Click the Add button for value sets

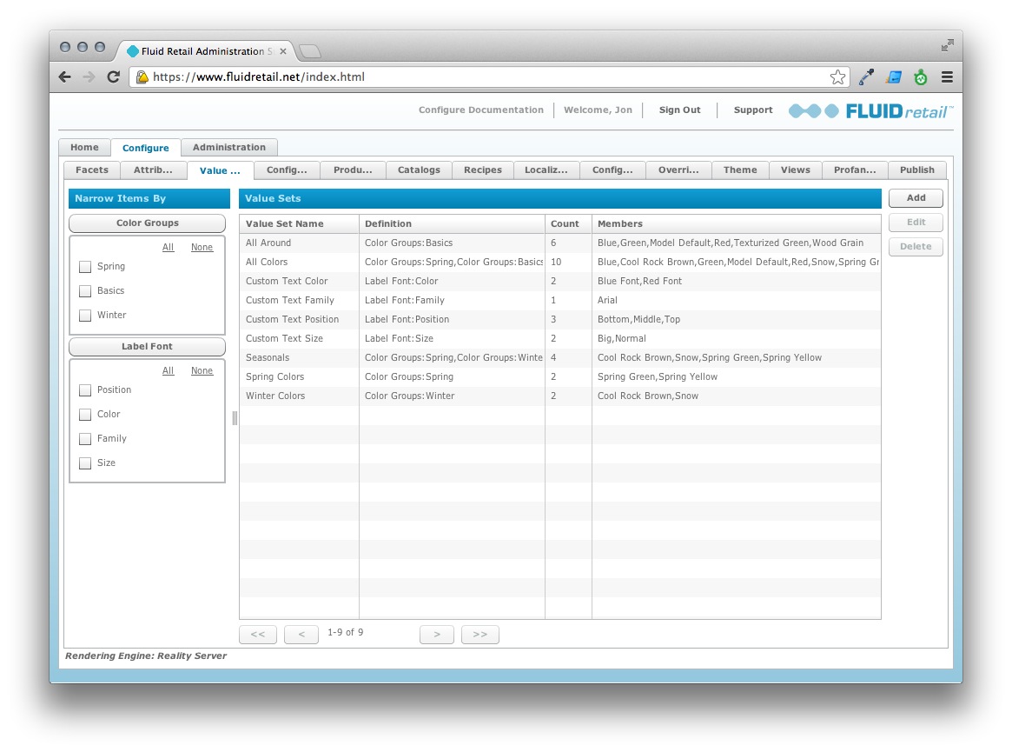916,197
